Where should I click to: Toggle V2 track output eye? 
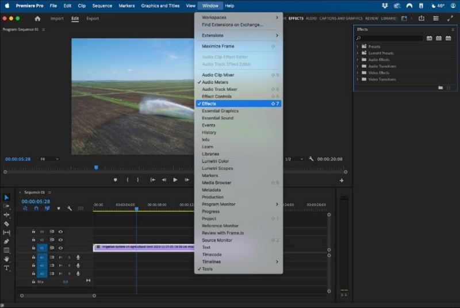60,240
